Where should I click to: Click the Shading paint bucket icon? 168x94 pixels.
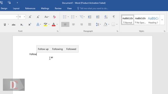(106, 24)
